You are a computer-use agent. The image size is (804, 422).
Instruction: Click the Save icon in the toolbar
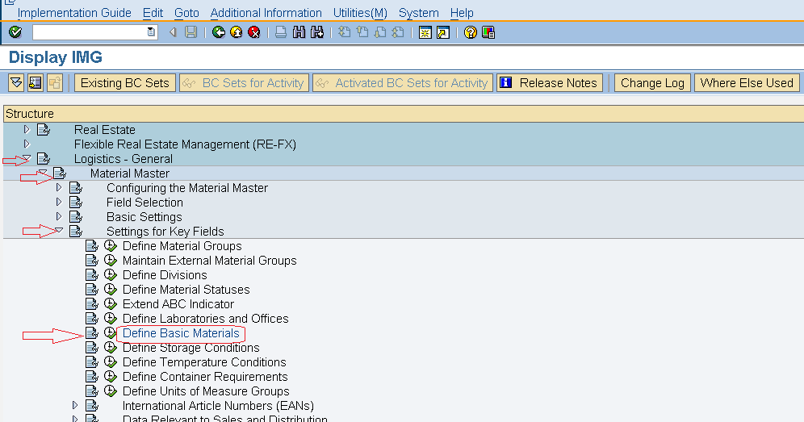pyautogui.click(x=191, y=32)
